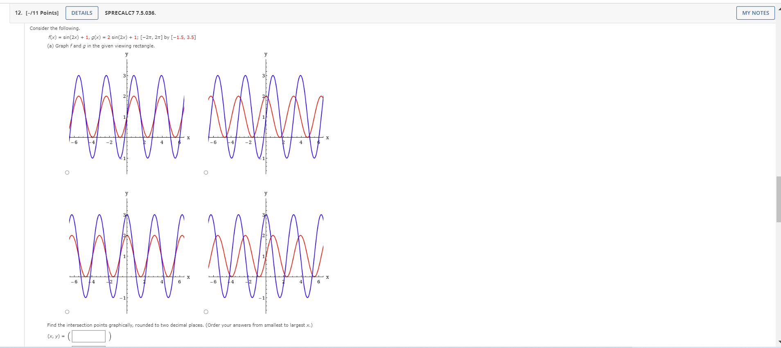The width and height of the screenshot is (781, 348).
Task: Click the top-left graph of f and g
Action: (129, 113)
